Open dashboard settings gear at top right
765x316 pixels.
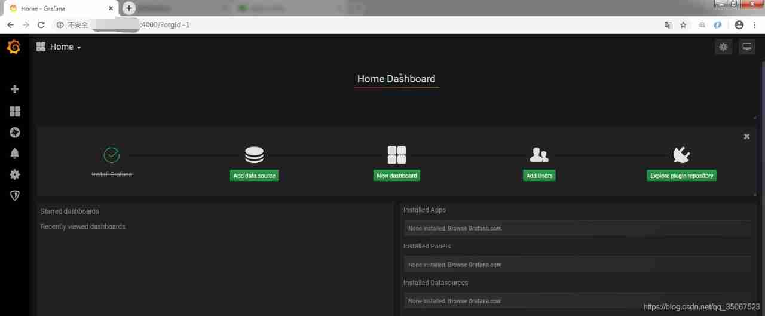click(723, 47)
